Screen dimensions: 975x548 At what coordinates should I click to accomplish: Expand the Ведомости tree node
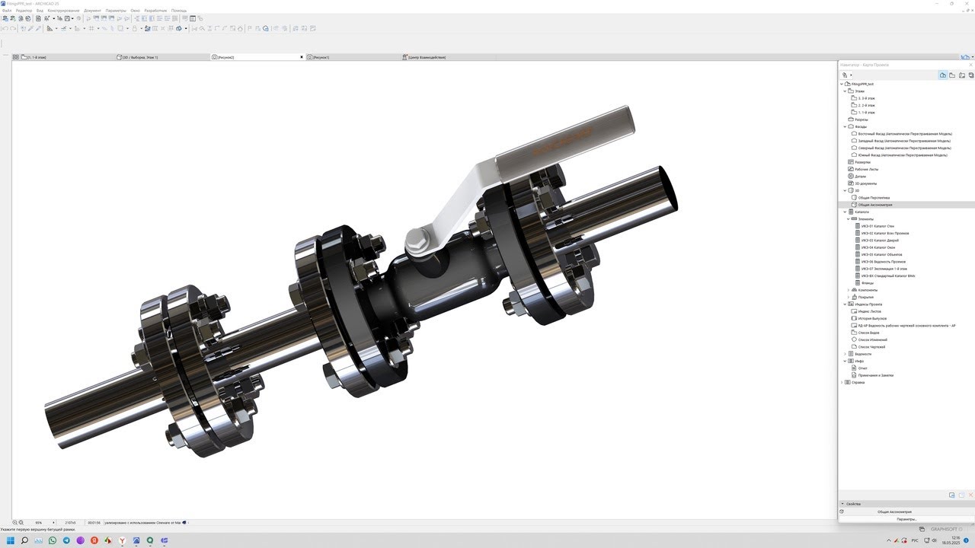(844, 354)
